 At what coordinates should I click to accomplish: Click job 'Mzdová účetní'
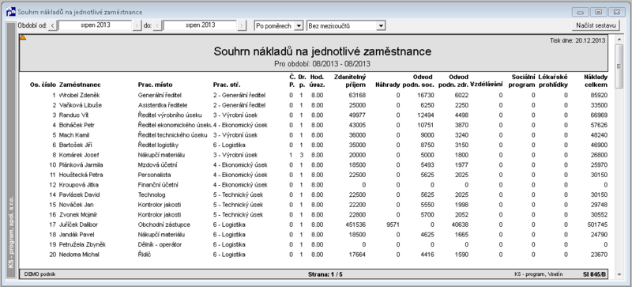tap(157, 164)
